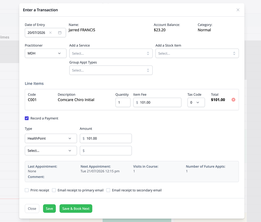Enable Email receipt to primary email
The image size is (261, 222).
click(54, 190)
